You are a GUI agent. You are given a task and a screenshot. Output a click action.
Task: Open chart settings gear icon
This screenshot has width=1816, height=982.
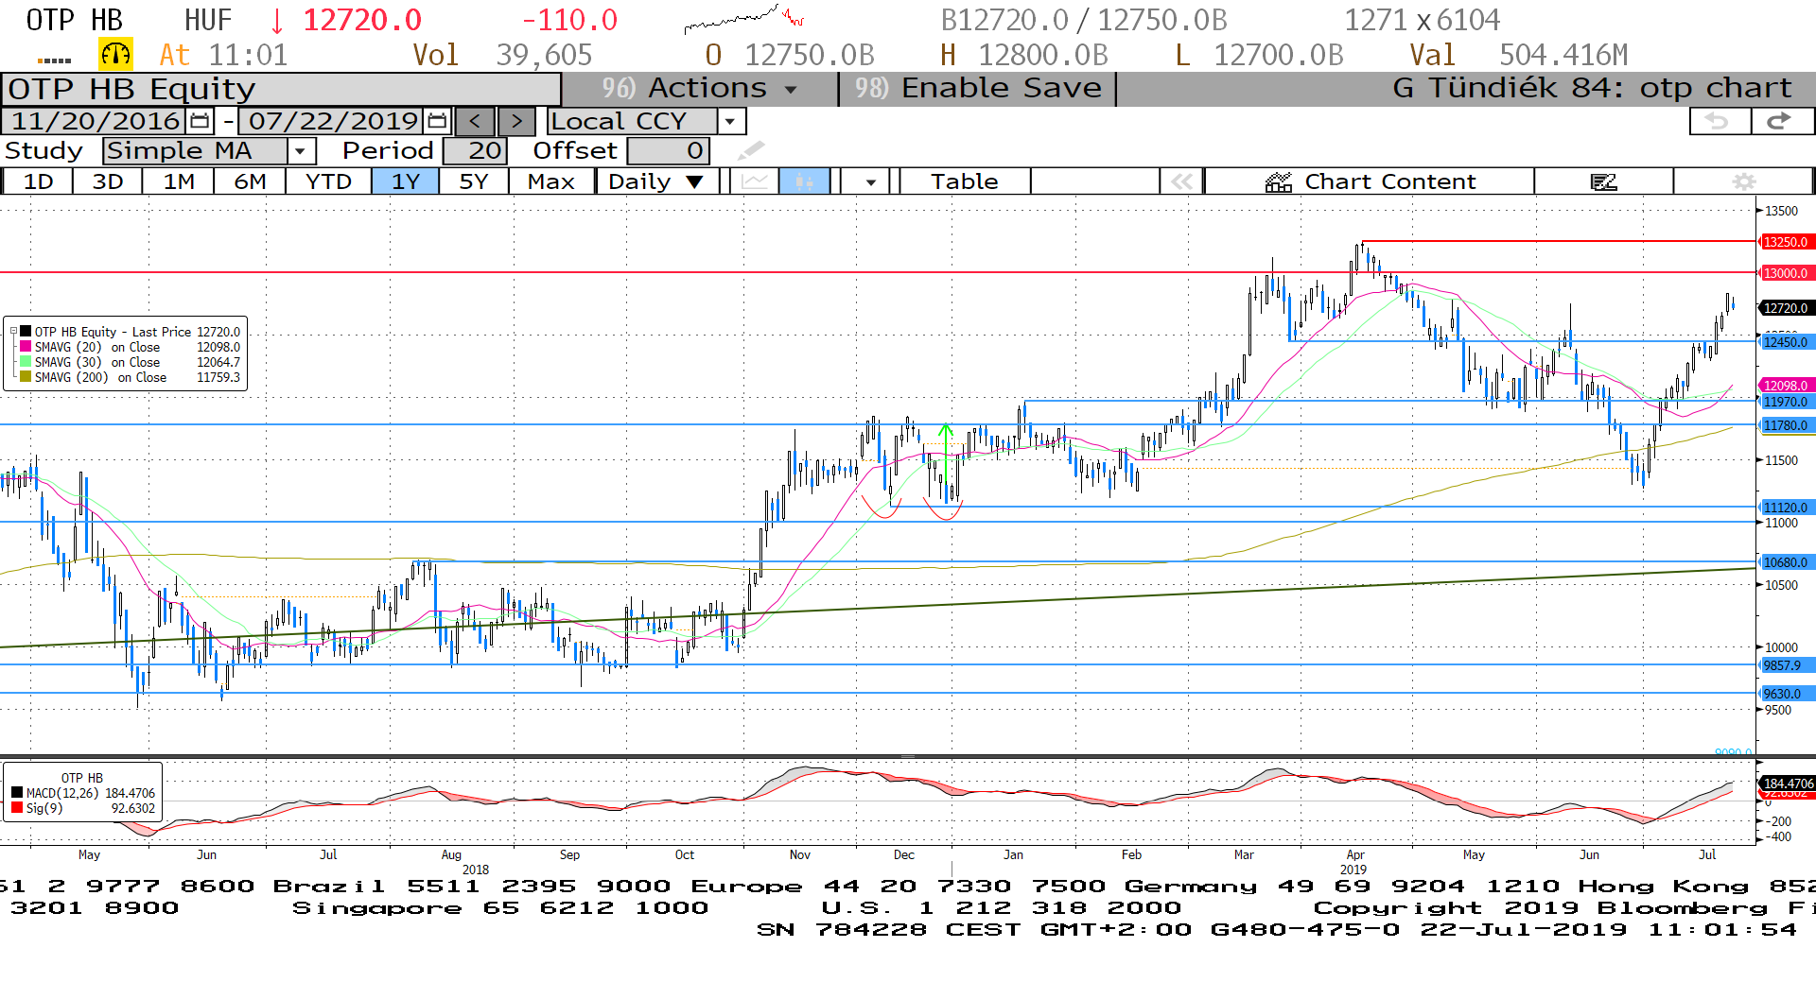1744,181
